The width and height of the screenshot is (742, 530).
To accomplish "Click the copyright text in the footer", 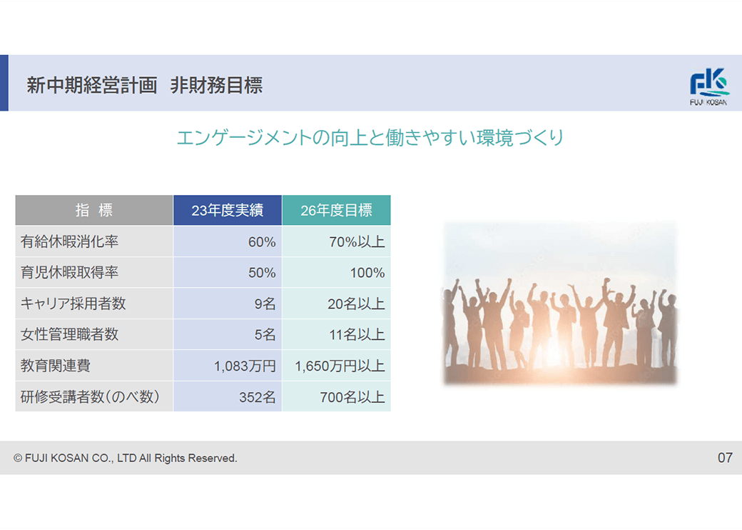I will point(126,458).
